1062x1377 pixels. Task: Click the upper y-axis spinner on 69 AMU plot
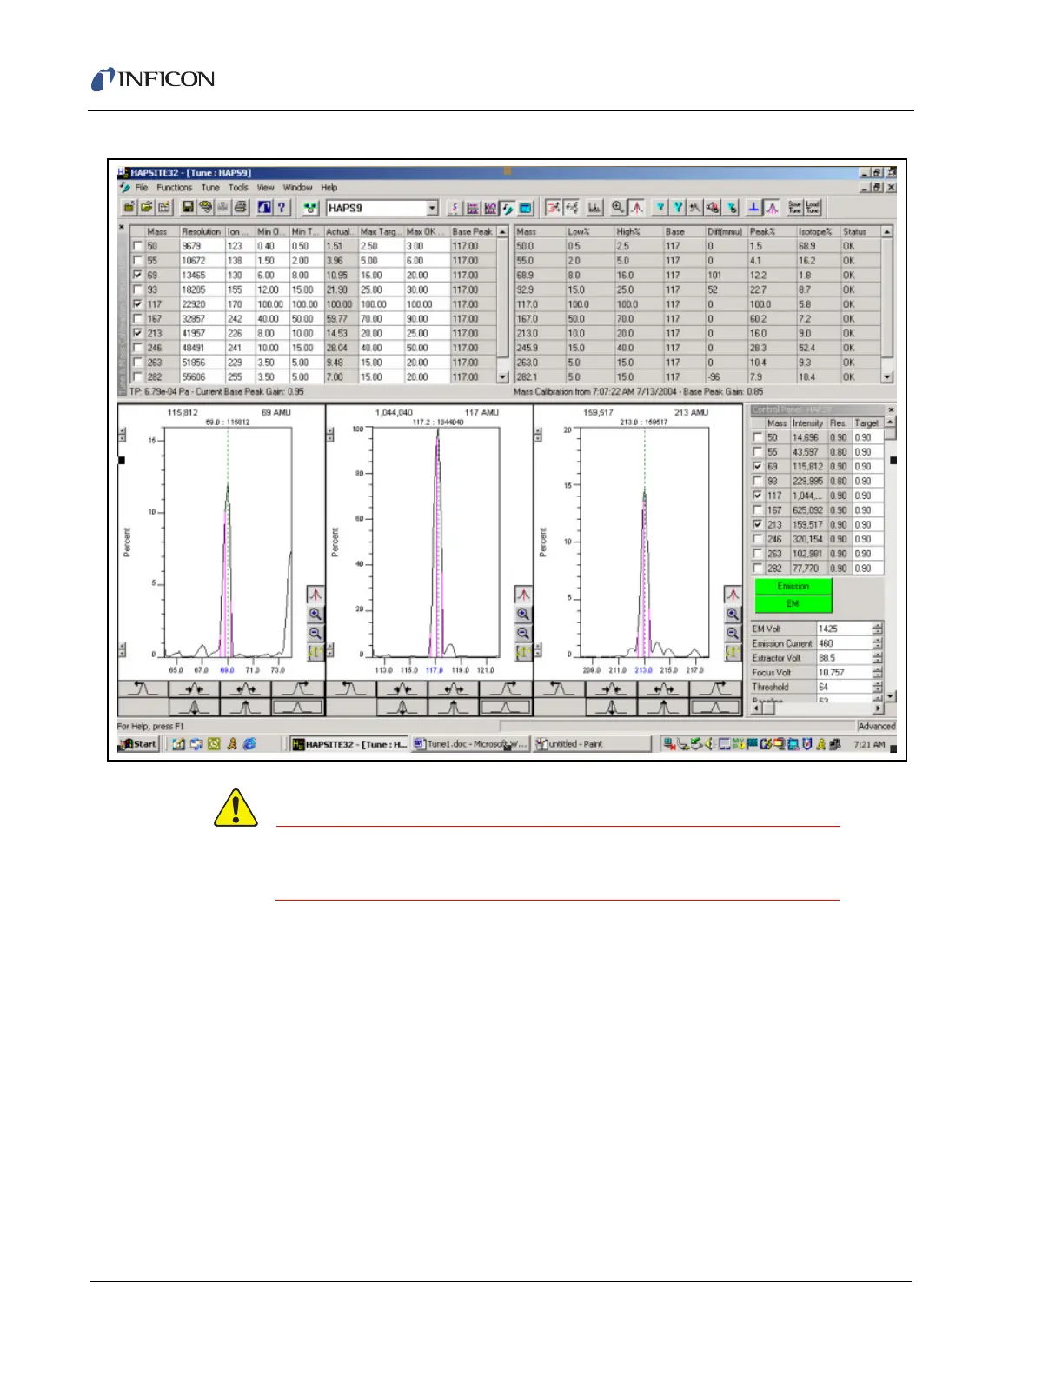(x=123, y=435)
